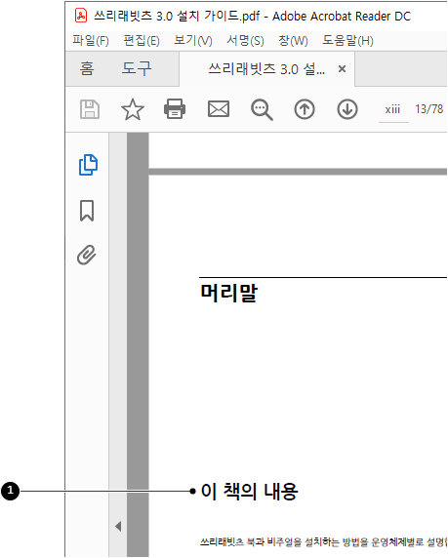Open the 보기(V) menu
448x558 pixels.
193,41
